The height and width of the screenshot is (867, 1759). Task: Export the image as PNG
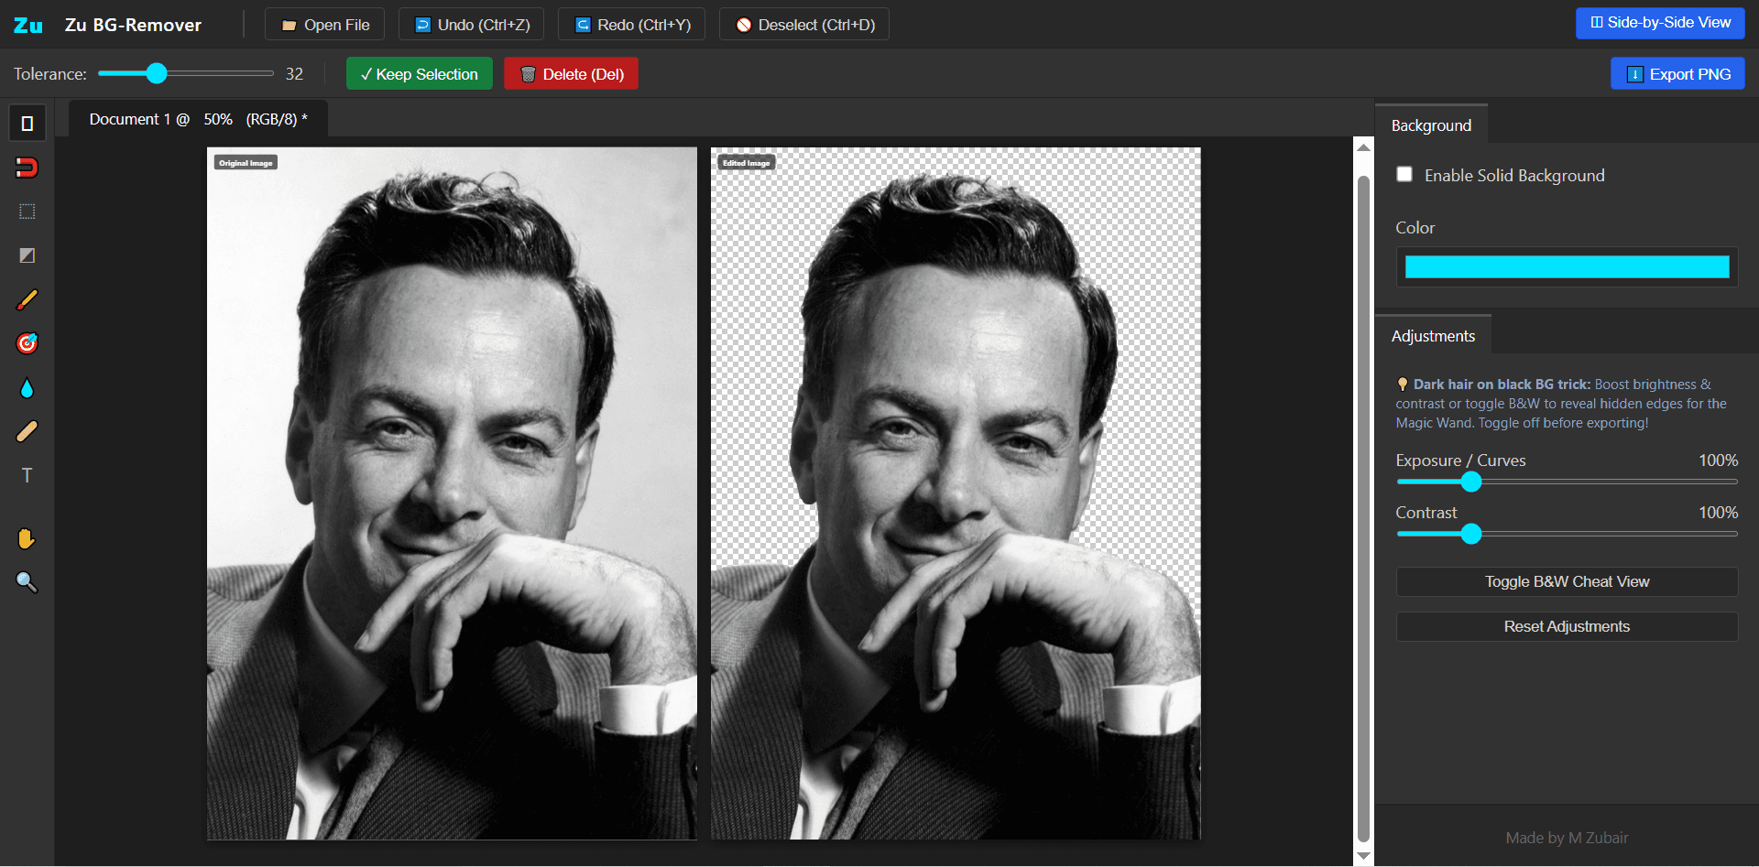[1677, 74]
